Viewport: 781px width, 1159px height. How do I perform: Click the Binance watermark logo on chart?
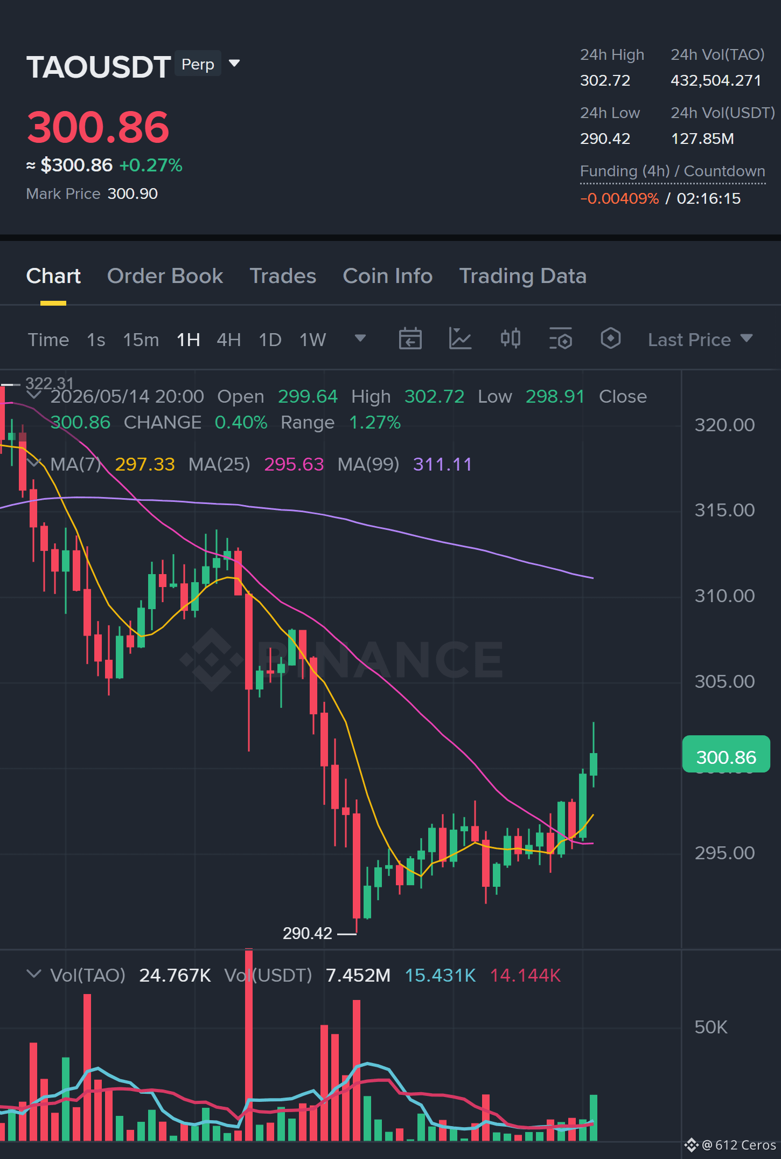211,659
